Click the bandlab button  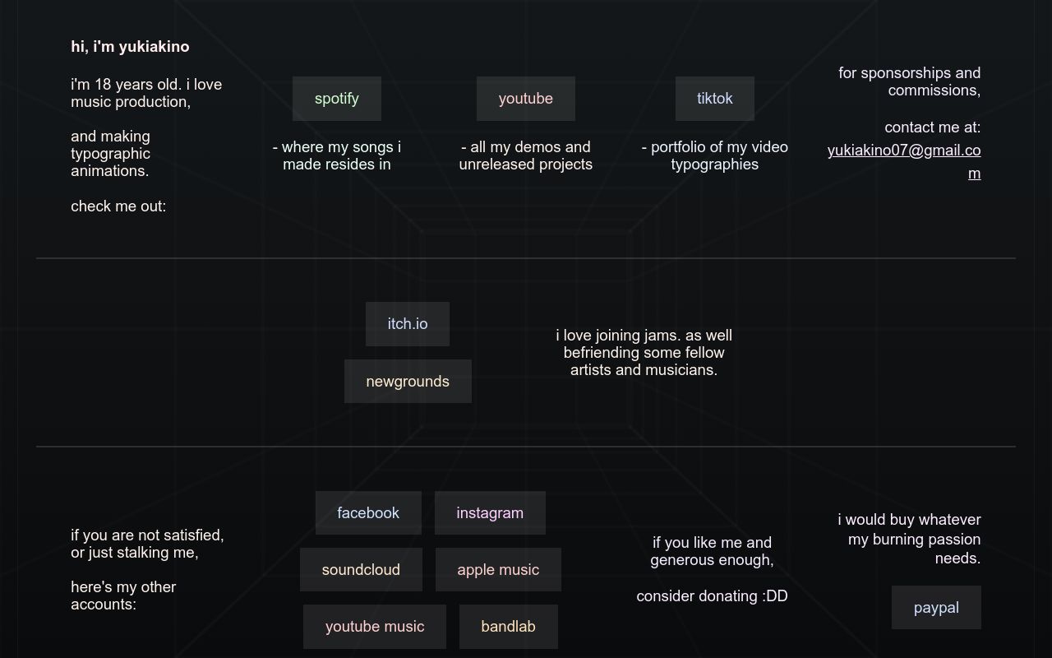pyautogui.click(x=508, y=627)
